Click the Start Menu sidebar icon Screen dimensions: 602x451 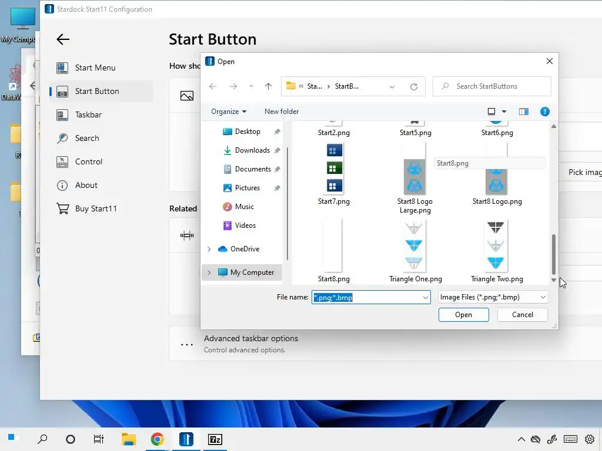62,68
